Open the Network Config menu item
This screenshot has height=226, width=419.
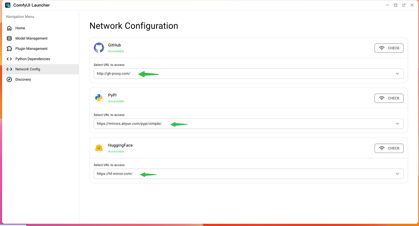[x=28, y=69]
